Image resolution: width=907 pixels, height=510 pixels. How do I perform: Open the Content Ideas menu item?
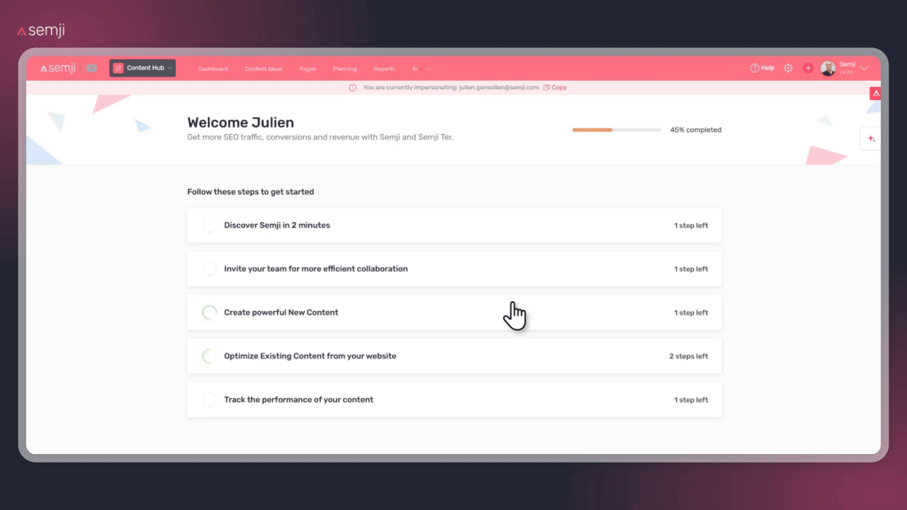(264, 69)
